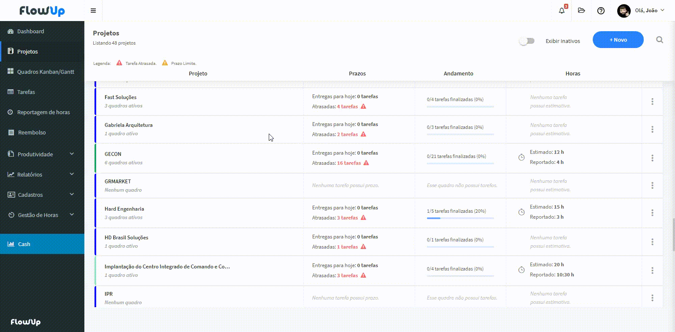Click GECON progress bar
Viewport: 675px width, 332px height.
[x=460, y=163]
